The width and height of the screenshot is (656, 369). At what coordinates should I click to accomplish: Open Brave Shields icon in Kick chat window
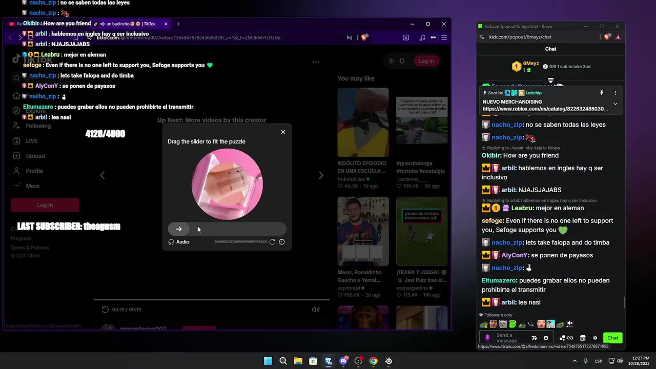point(607,37)
